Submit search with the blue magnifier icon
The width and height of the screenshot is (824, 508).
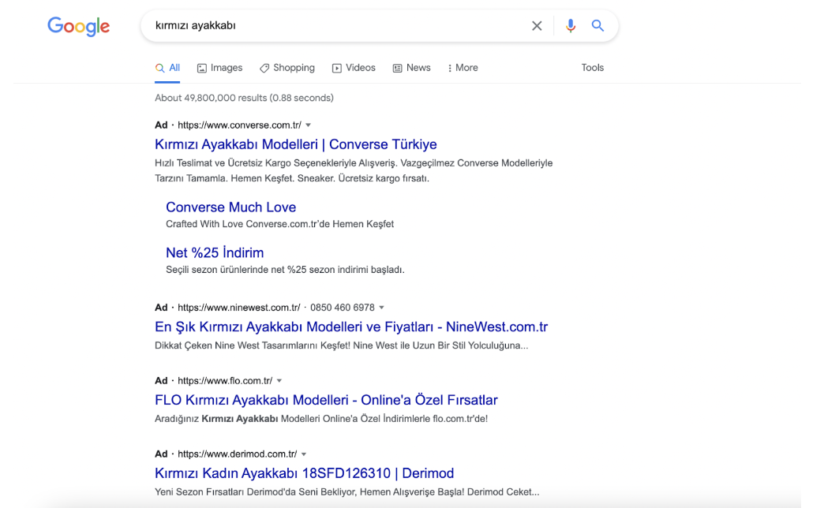tap(597, 25)
